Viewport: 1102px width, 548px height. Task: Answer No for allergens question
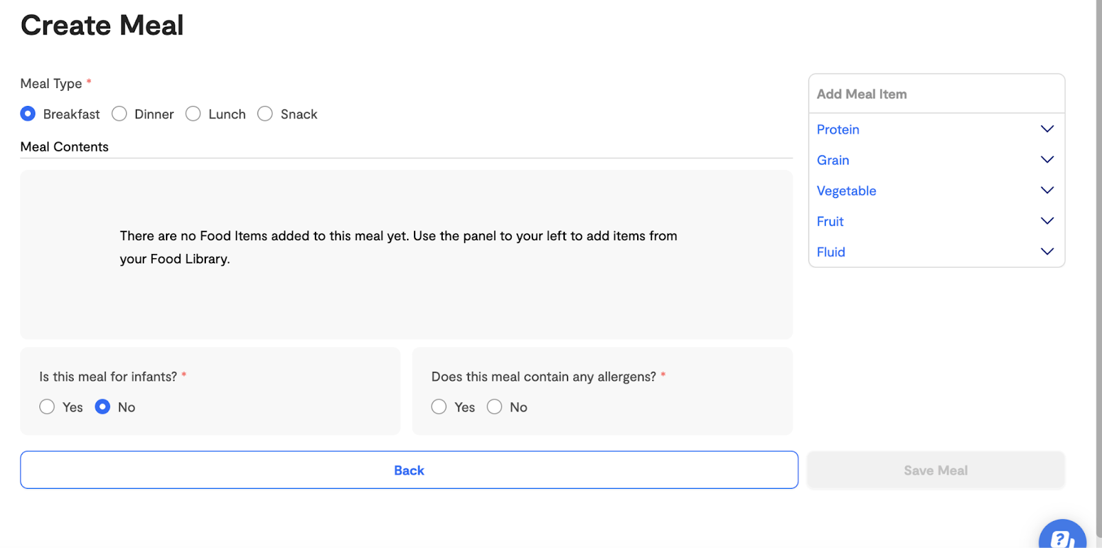[495, 407]
